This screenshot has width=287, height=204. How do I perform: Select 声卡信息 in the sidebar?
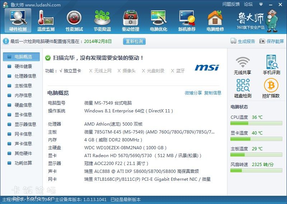(22, 144)
